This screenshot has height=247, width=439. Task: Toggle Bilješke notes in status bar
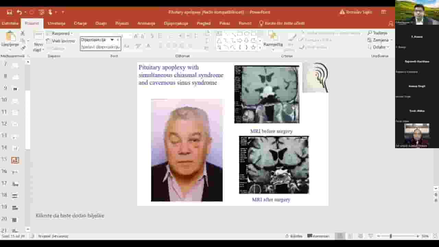tap(294, 236)
